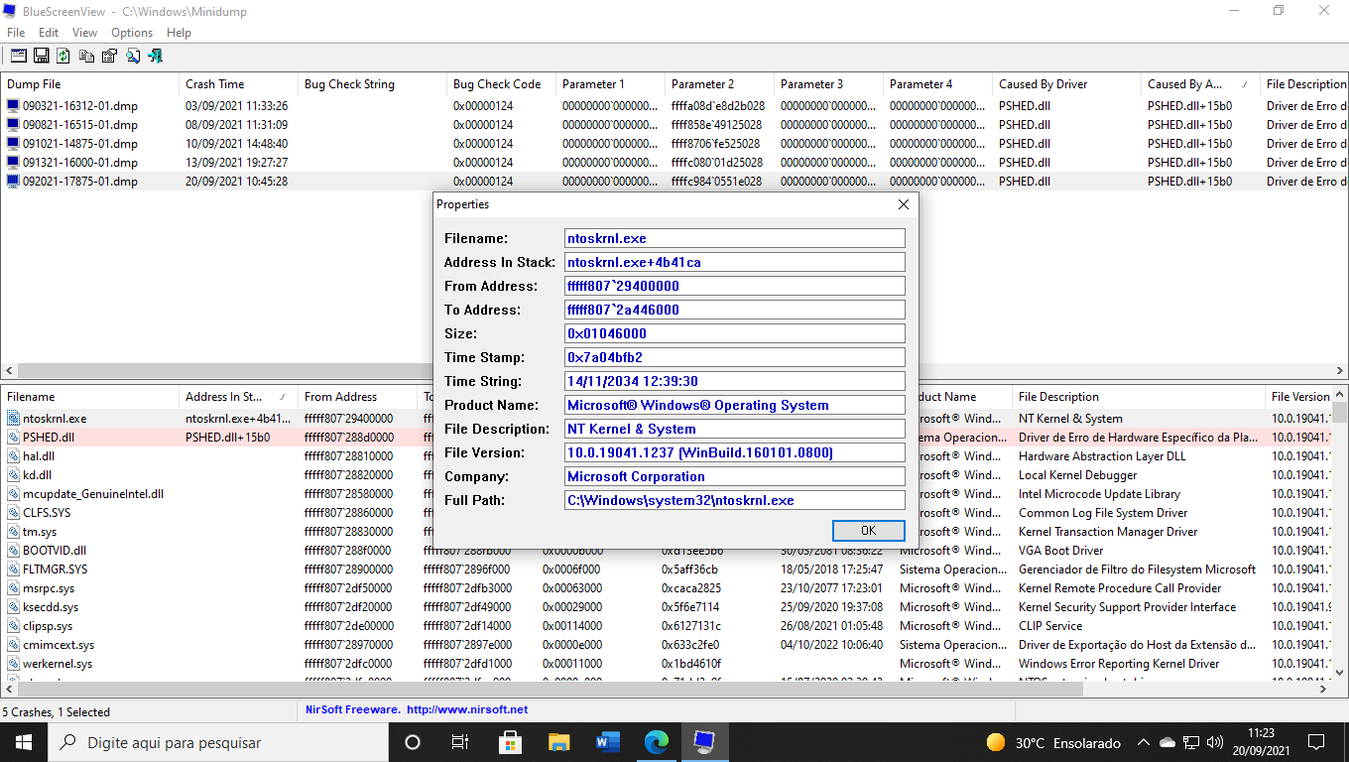Click the Address In Stack field
This screenshot has width=1349, height=762.
pyautogui.click(x=734, y=262)
